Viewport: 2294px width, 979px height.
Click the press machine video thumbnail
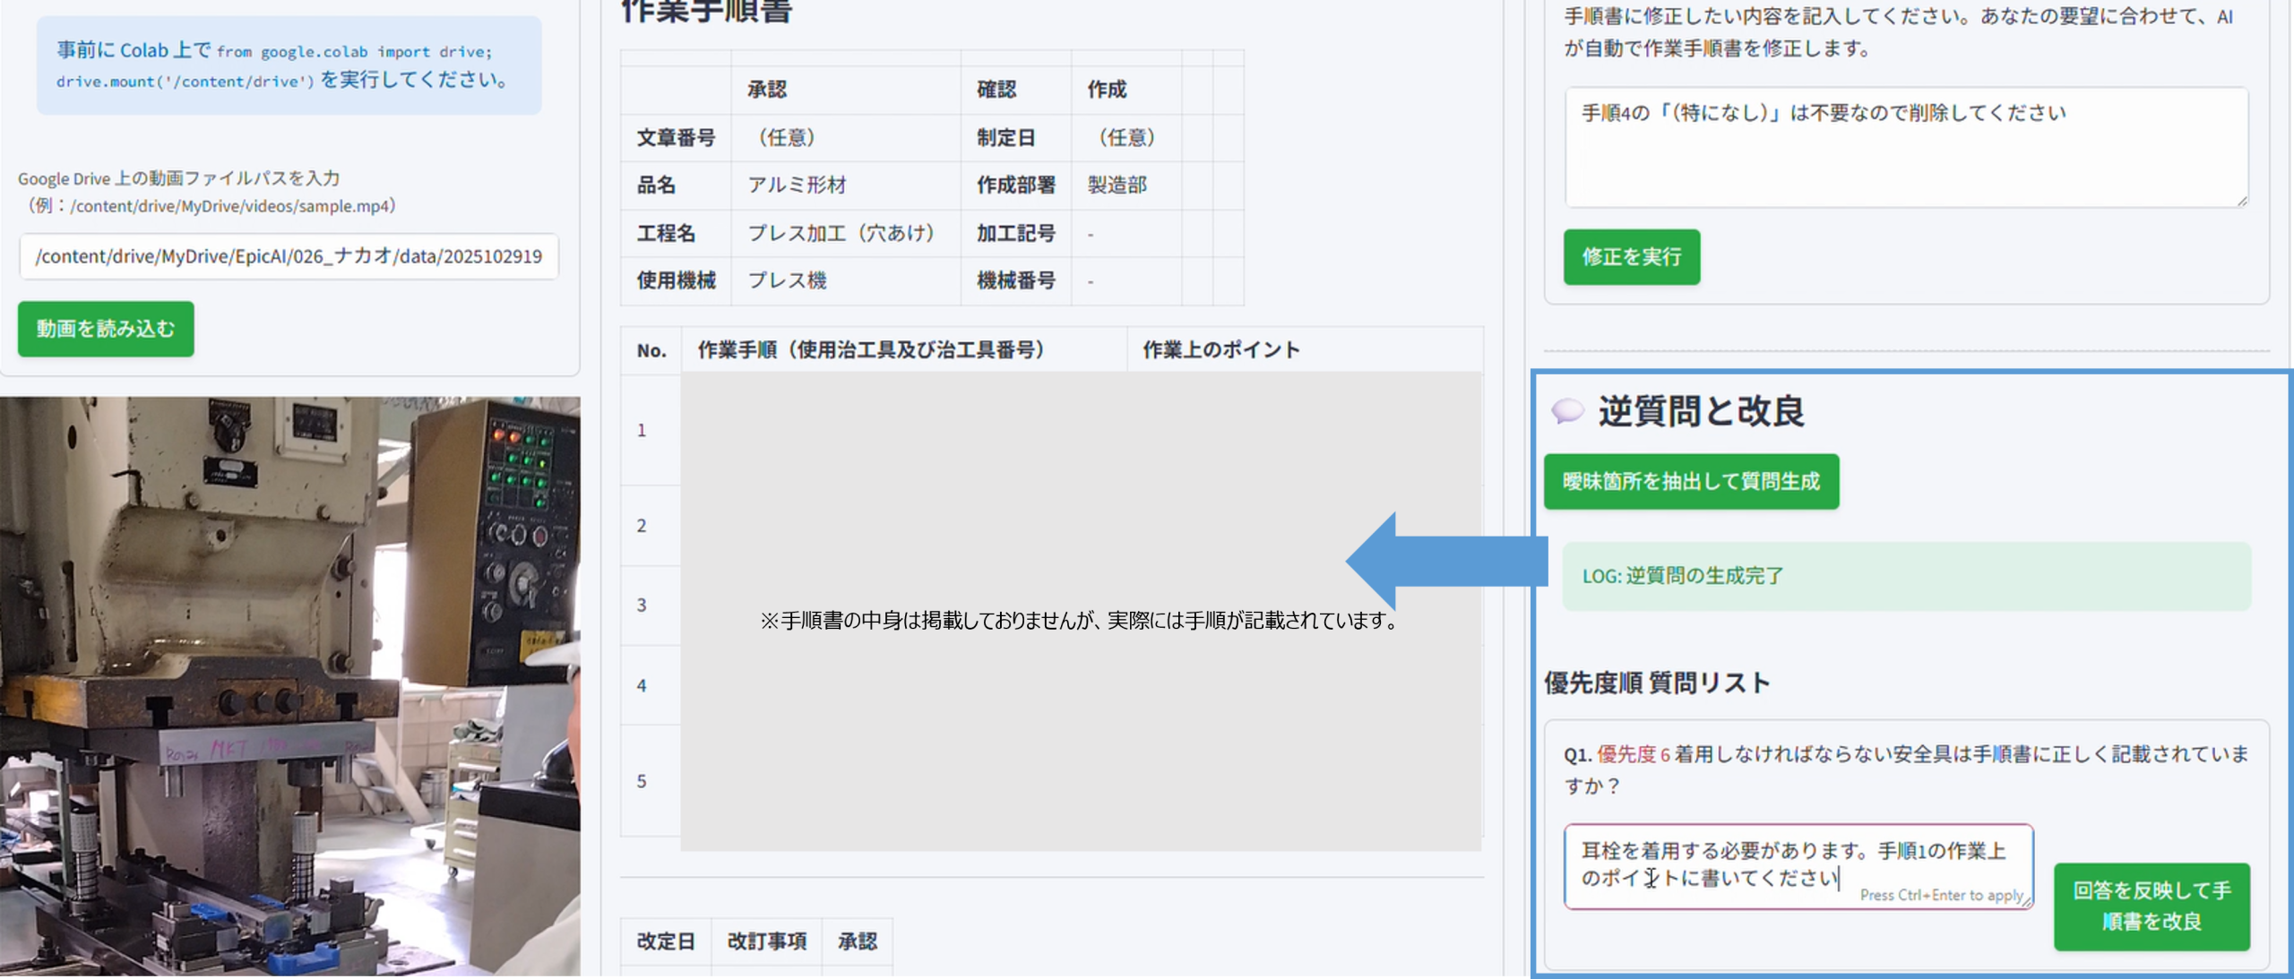[289, 686]
